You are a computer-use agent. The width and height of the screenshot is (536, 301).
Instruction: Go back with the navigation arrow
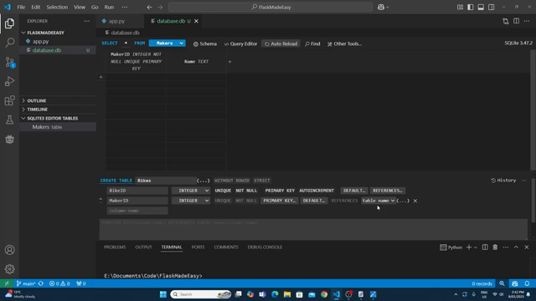[149, 8]
